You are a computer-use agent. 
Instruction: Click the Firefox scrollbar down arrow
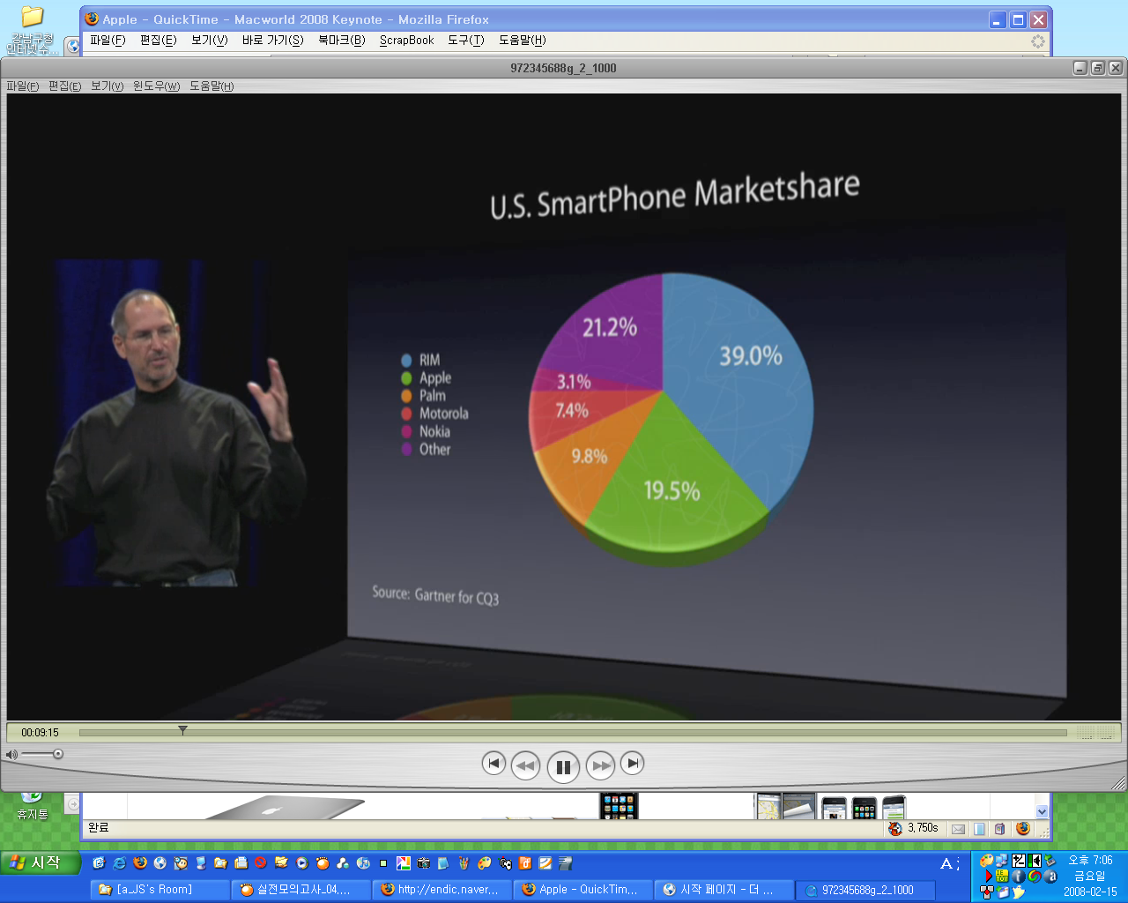(x=1043, y=811)
